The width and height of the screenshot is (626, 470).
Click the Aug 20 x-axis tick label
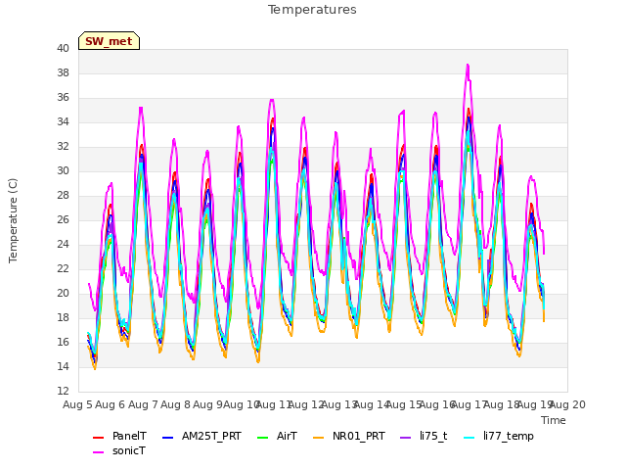pos(567,404)
